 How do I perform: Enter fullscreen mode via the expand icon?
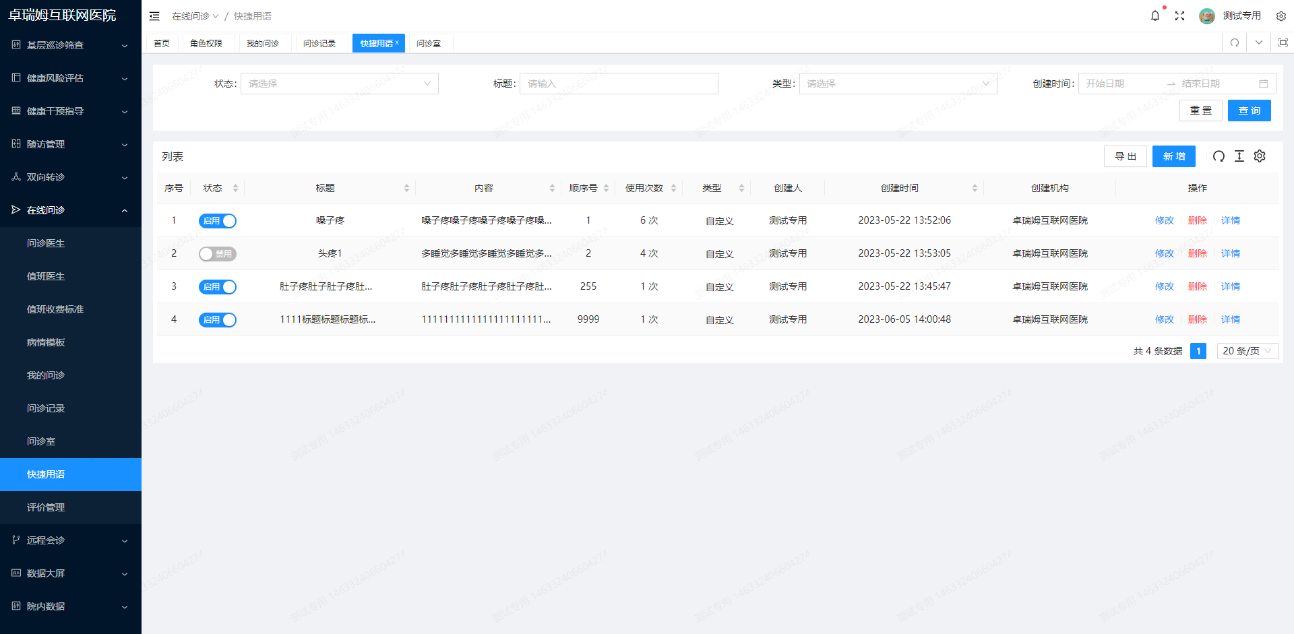pyautogui.click(x=1180, y=15)
